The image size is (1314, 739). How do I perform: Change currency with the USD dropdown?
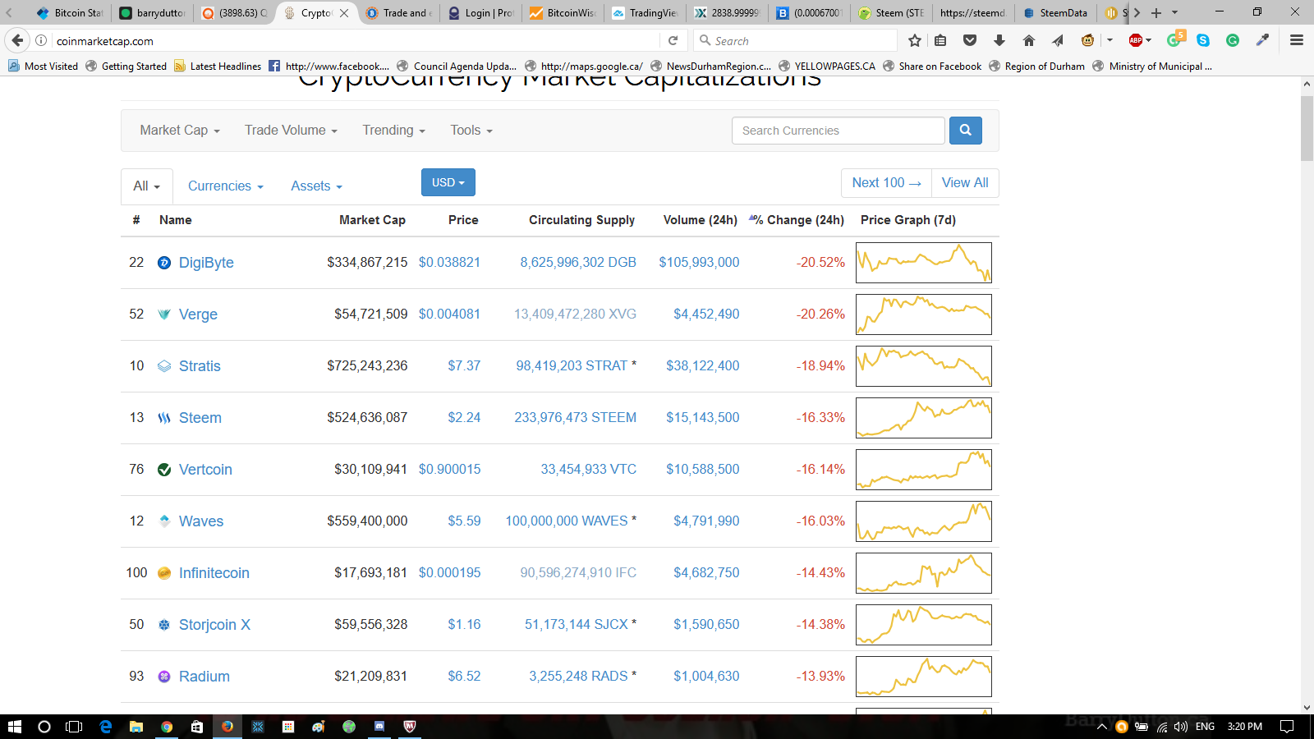448,182
